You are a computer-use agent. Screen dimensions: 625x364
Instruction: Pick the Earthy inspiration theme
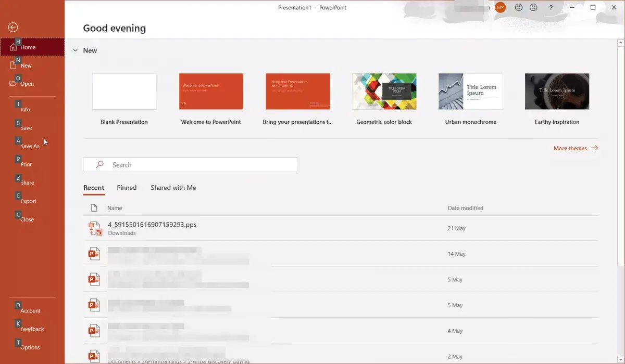pyautogui.click(x=557, y=99)
